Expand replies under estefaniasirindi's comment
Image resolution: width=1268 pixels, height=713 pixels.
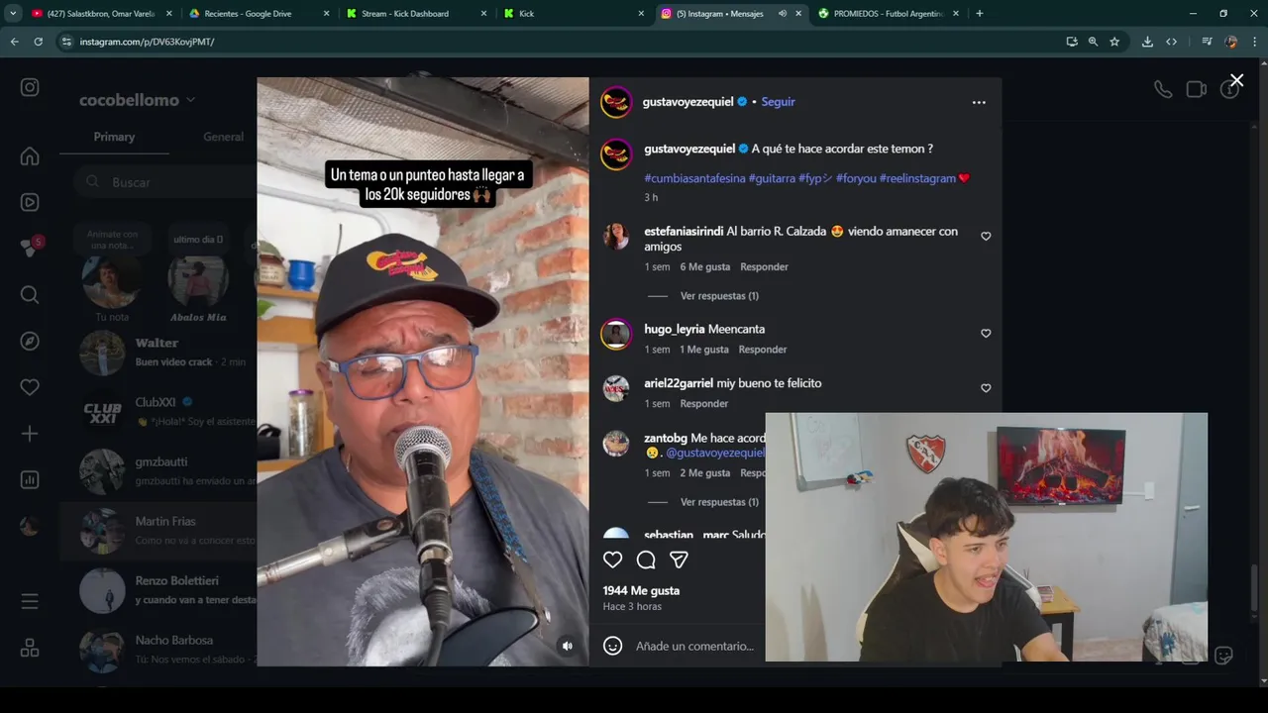719,296
